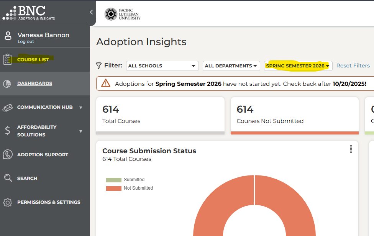This screenshot has width=374, height=236.
Task: Collapse the sidebar with the chevron arrow
Action: [91, 12]
